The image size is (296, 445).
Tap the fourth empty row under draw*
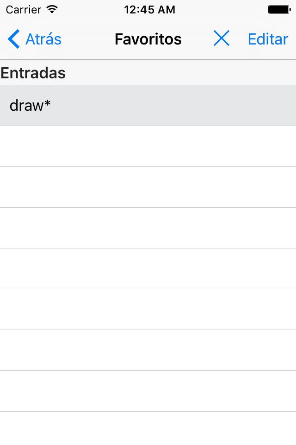point(148,269)
